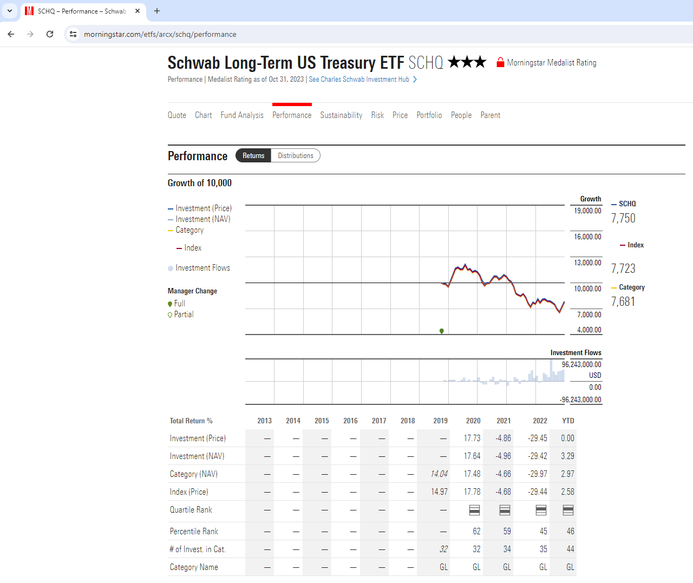Open a new browser tab

[157, 11]
